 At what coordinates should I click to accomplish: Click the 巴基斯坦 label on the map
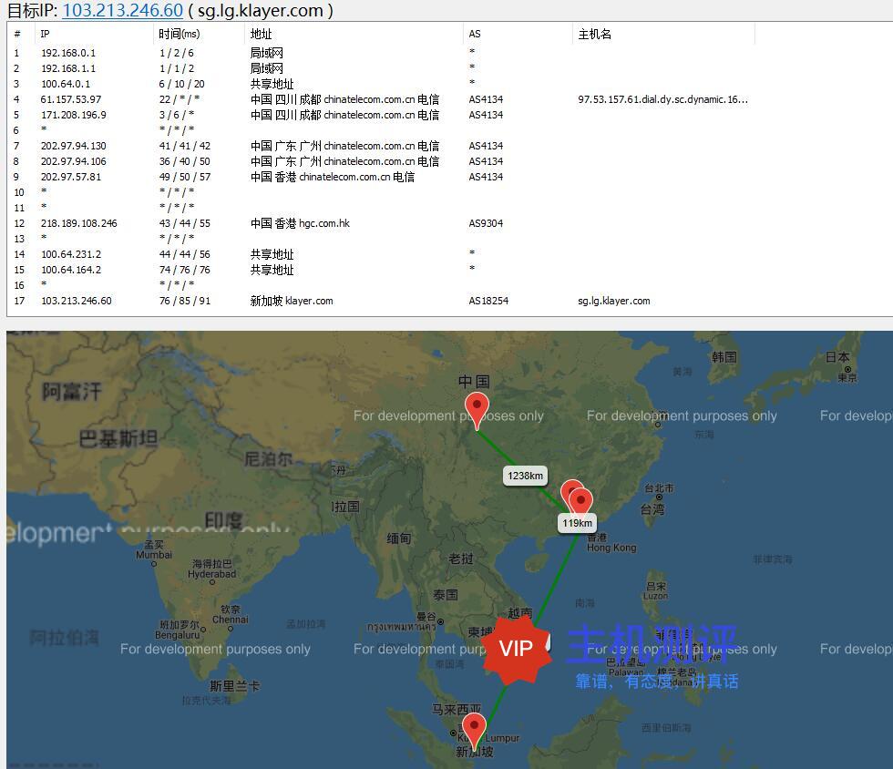[118, 438]
